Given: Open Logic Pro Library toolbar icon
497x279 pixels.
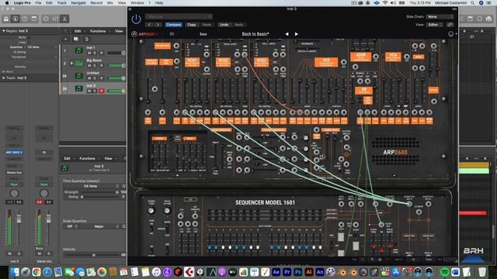Looking at the screenshot, I should coord(5,19).
